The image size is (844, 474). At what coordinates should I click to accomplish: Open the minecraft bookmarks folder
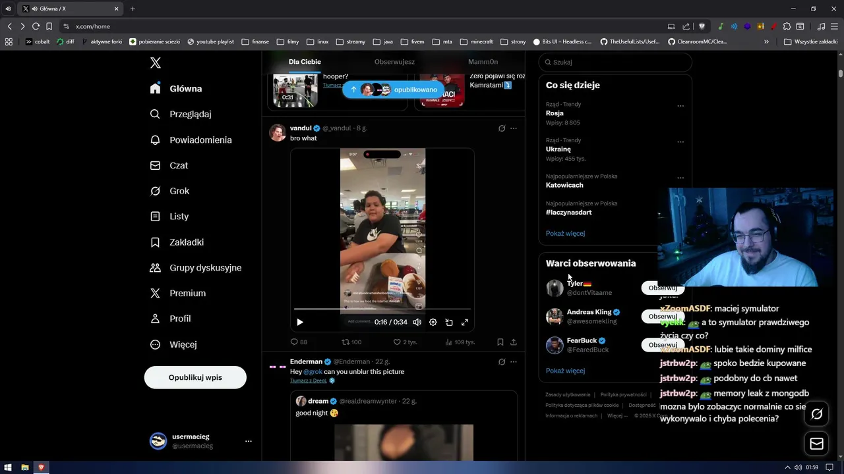point(476,41)
